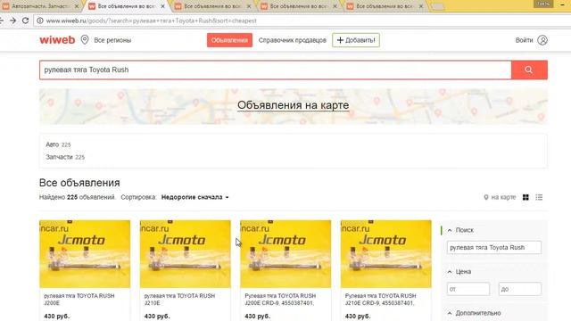Open first listing thumbnail J200E
The width and height of the screenshot is (571, 321).
tap(85, 253)
